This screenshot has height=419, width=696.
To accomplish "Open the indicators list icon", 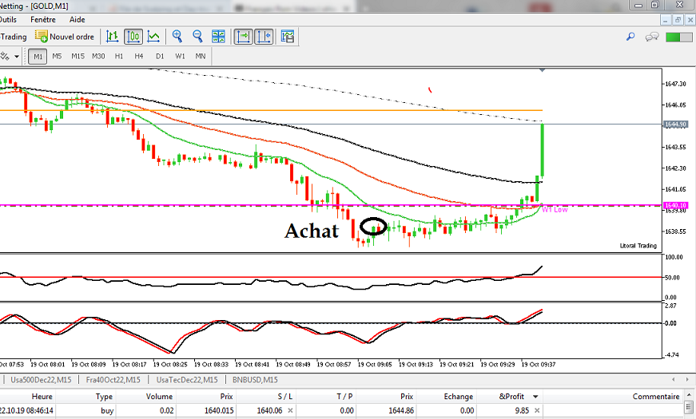I will tap(288, 37).
